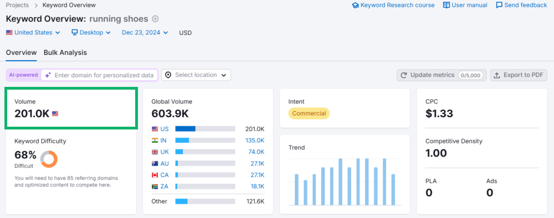Click the 603.9K Global Volume value
The image size is (554, 218).
[x=170, y=113]
